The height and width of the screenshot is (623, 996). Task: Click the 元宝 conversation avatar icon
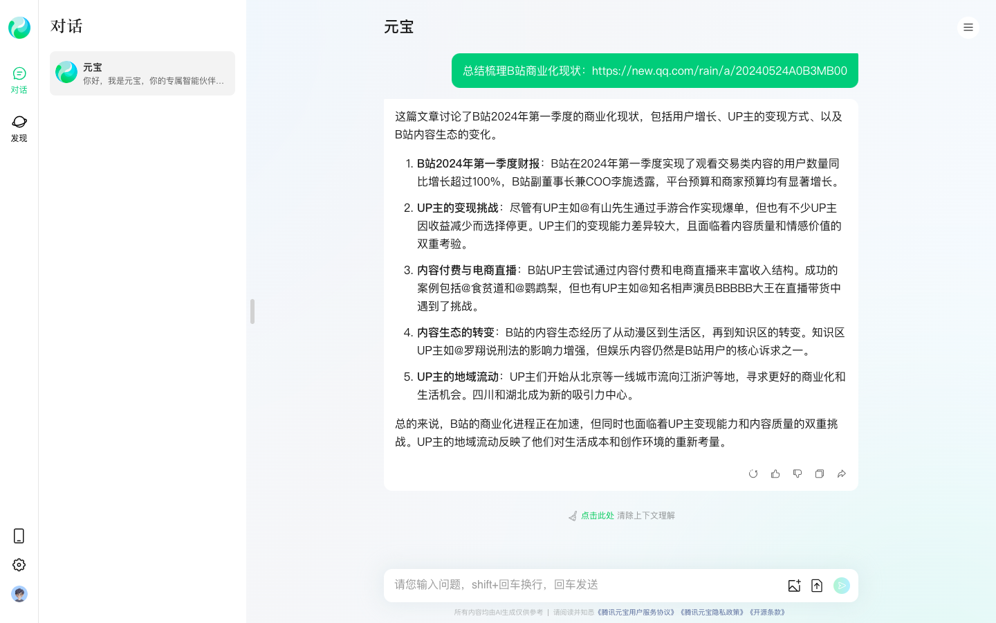[x=66, y=72]
